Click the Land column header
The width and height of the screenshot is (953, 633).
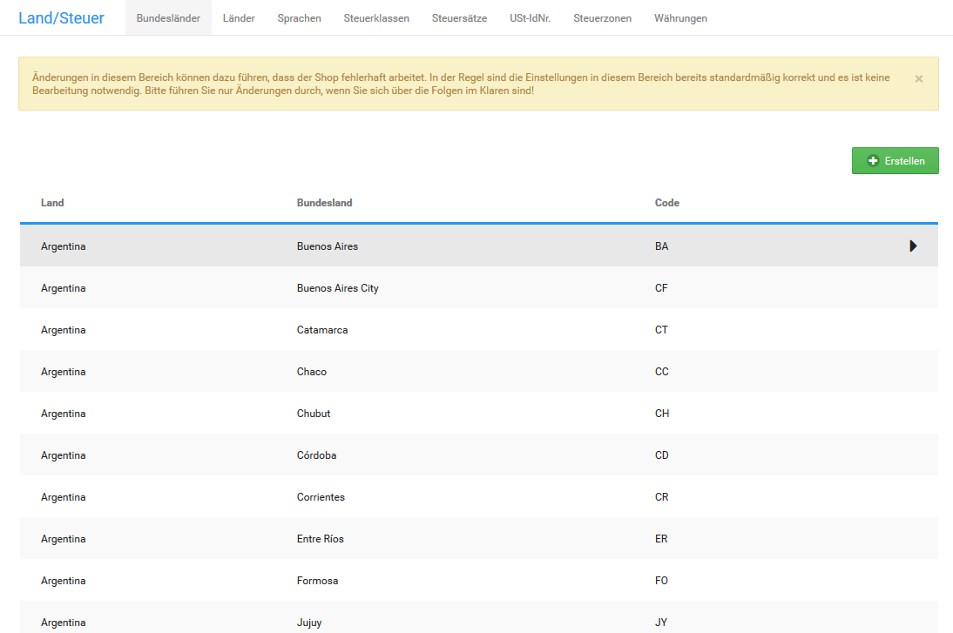click(x=52, y=203)
